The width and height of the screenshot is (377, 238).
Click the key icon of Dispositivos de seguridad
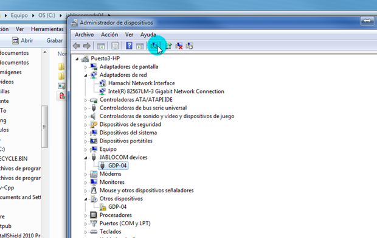(x=94, y=124)
